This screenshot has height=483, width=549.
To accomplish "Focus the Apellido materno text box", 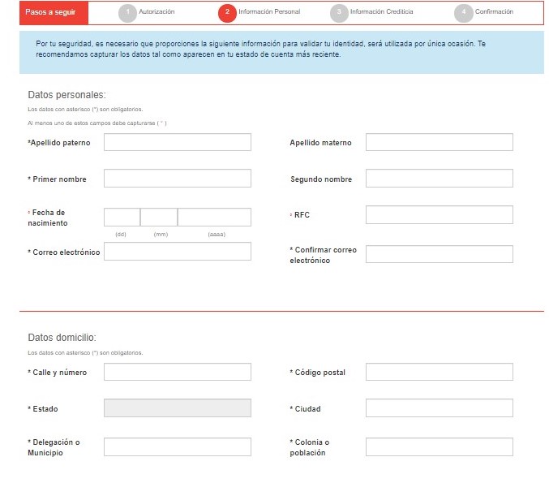I will 439,142.
